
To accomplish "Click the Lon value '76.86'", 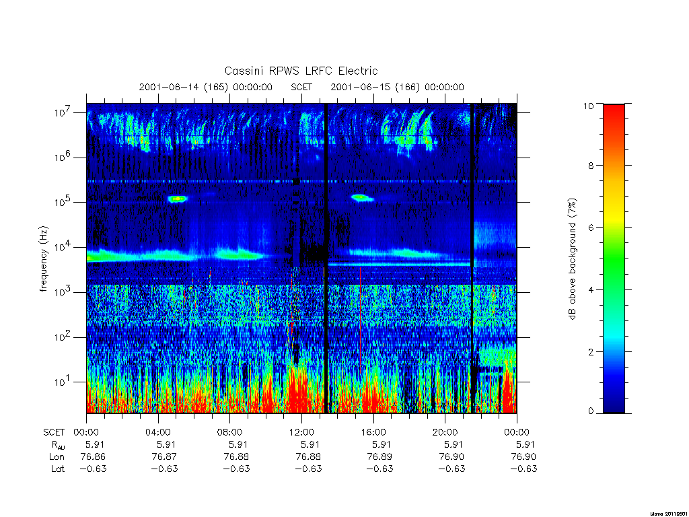I will point(93,457).
